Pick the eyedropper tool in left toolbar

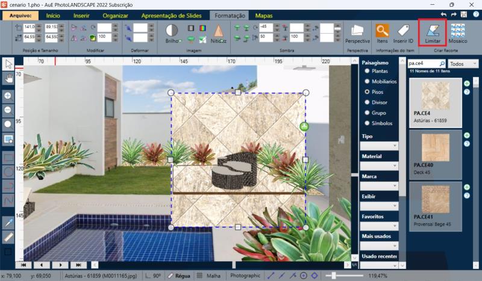coord(8,223)
